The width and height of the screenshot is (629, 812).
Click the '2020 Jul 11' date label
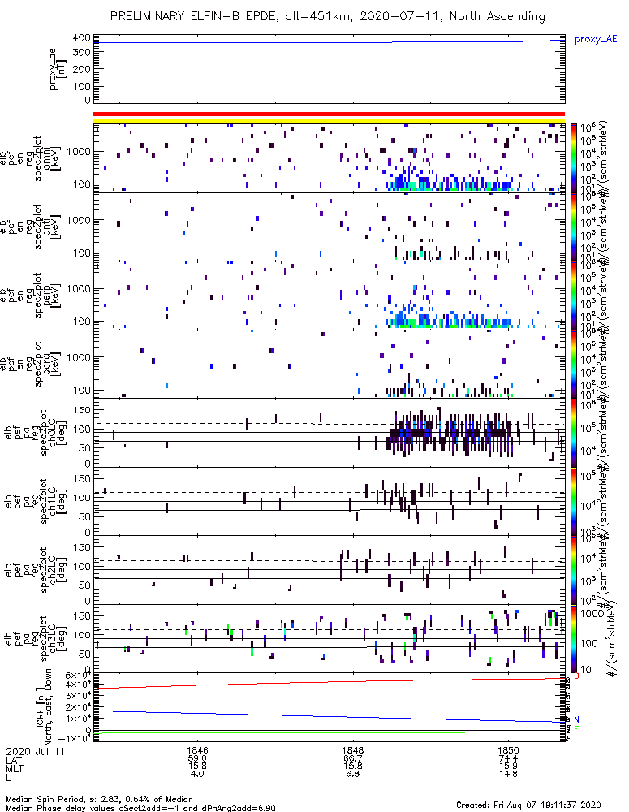[35, 751]
